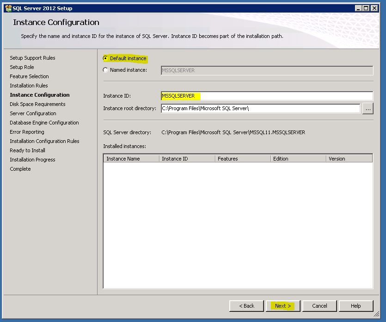Sort by Instance Name column header
The width and height of the screenshot is (386, 322).
131,159
